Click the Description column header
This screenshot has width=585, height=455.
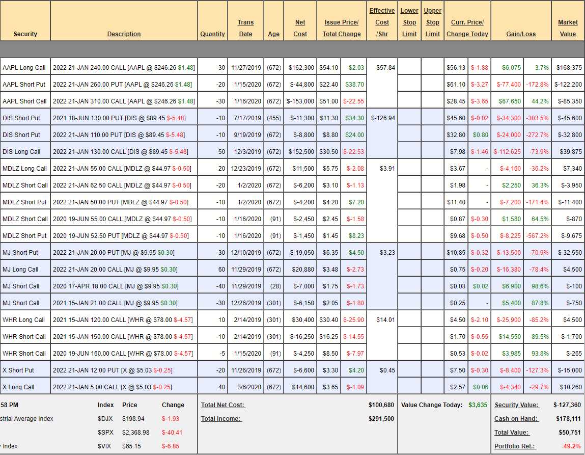coord(124,34)
